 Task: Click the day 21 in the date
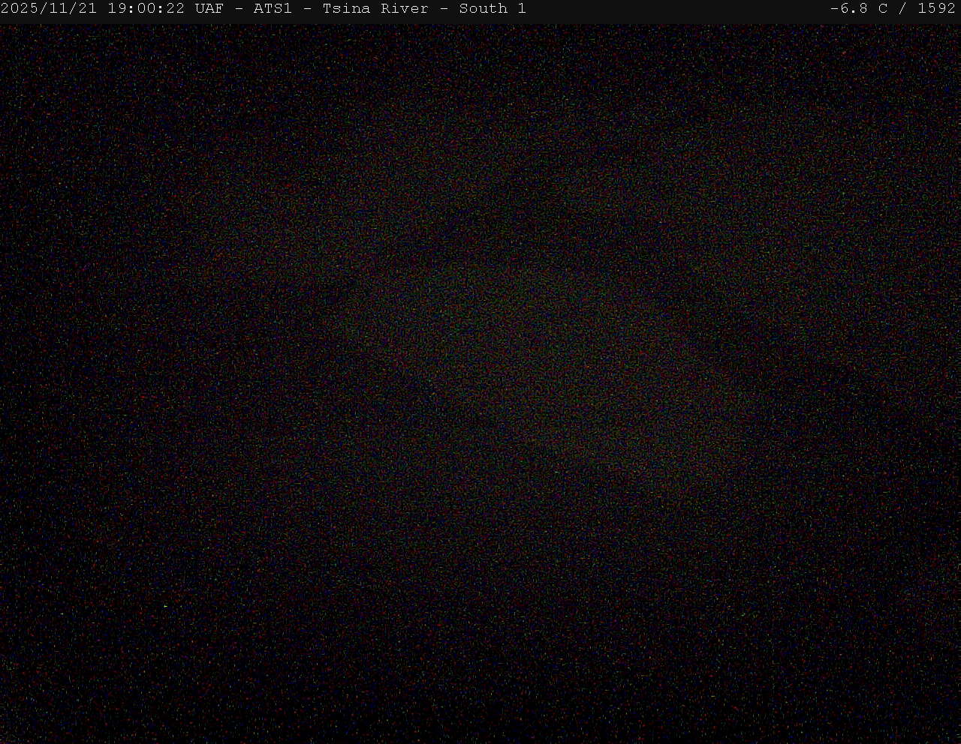(x=86, y=9)
